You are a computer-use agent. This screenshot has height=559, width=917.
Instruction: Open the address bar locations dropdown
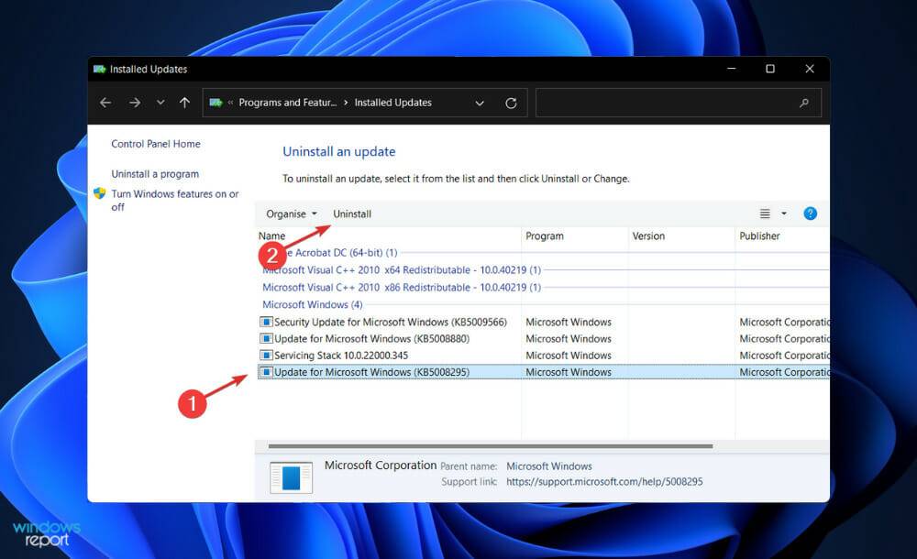(x=480, y=102)
